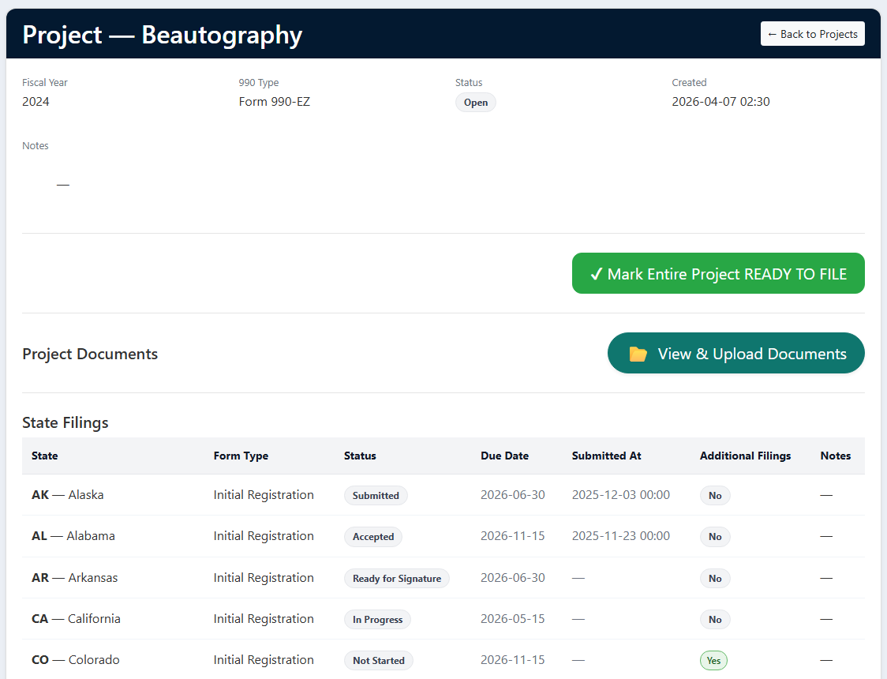The width and height of the screenshot is (887, 679).
Task: Click the No additional filings badge for Arkansas
Action: click(x=715, y=578)
